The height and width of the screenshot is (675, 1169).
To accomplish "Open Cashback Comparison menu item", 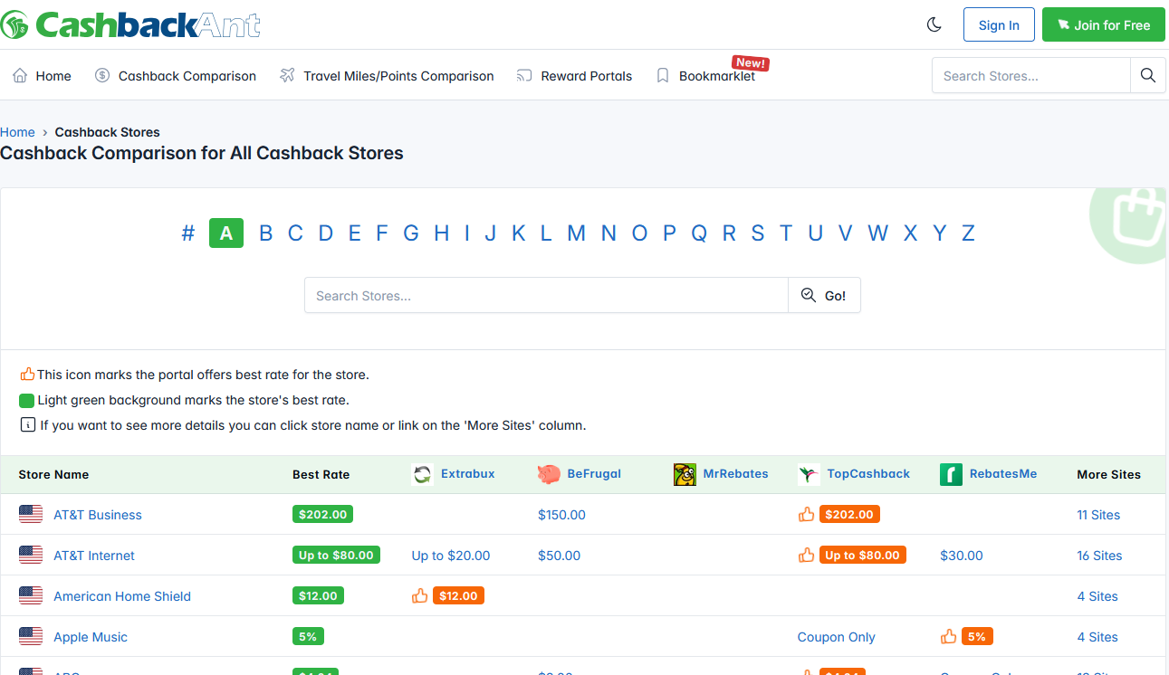I will tap(176, 76).
